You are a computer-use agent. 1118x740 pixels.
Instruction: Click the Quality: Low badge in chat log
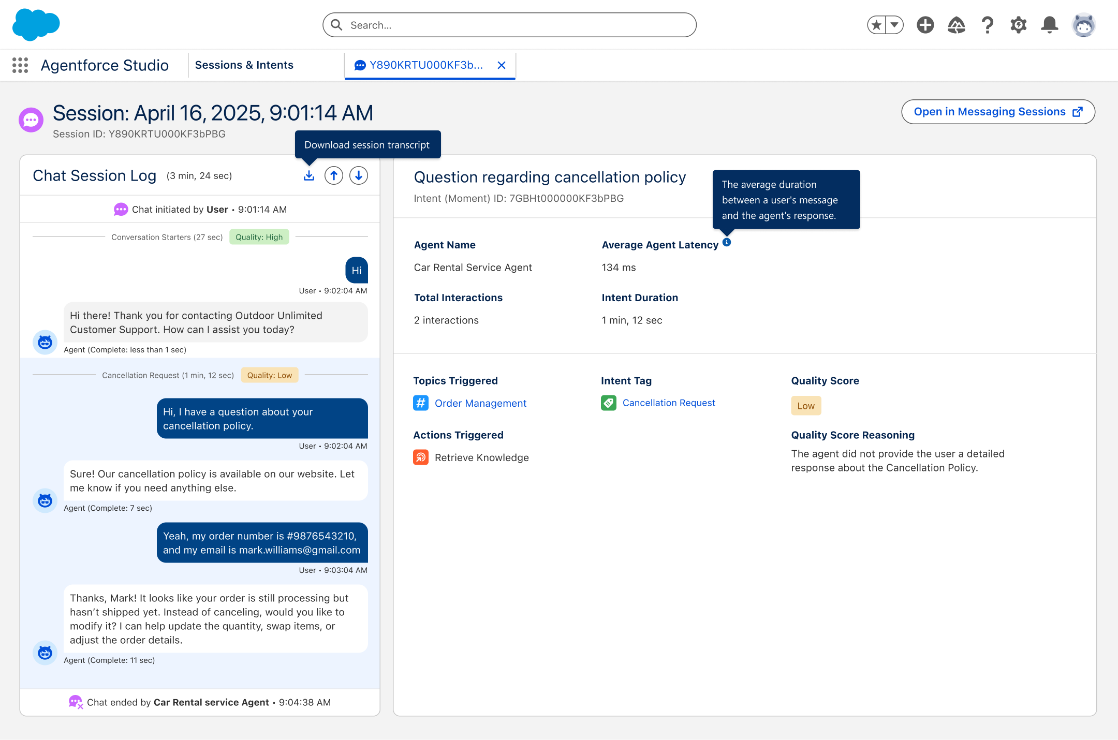[270, 375]
